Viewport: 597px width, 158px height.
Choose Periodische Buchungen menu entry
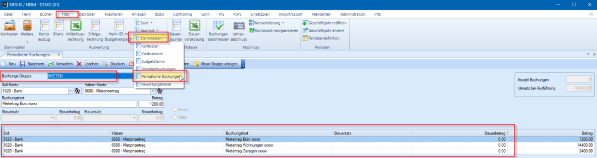pyautogui.click(x=159, y=76)
